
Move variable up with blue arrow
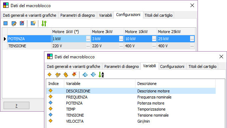point(85,75)
